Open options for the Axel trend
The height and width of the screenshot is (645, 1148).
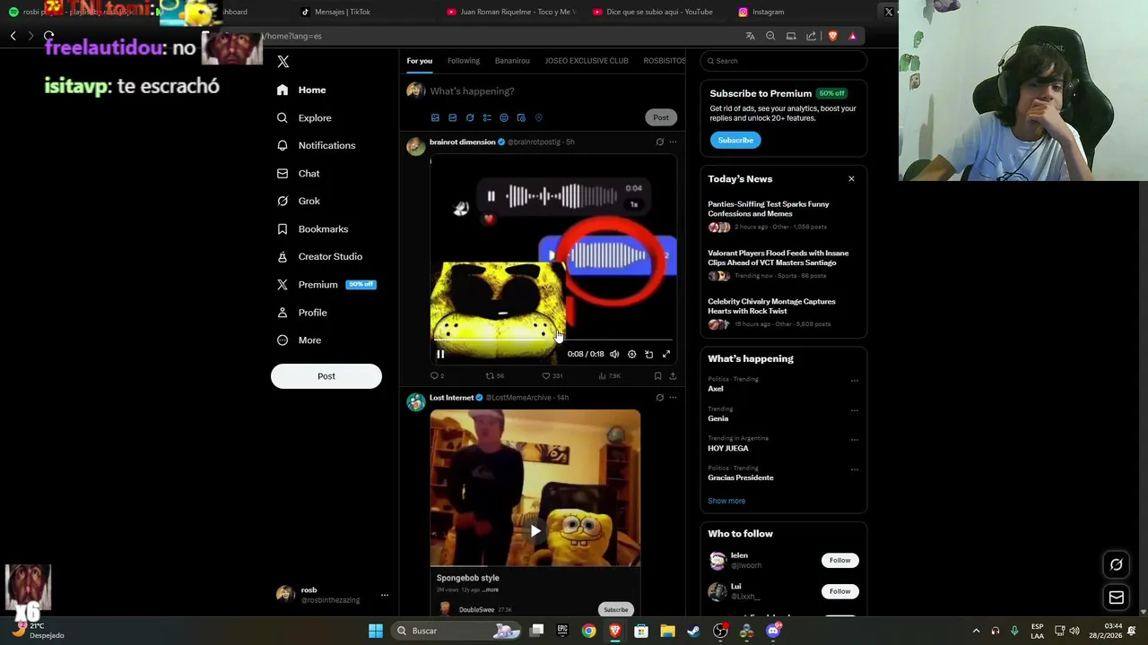[854, 381]
